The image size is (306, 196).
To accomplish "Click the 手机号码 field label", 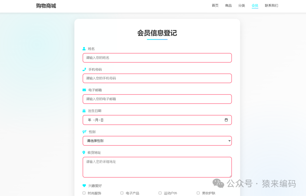I will coord(95,69).
